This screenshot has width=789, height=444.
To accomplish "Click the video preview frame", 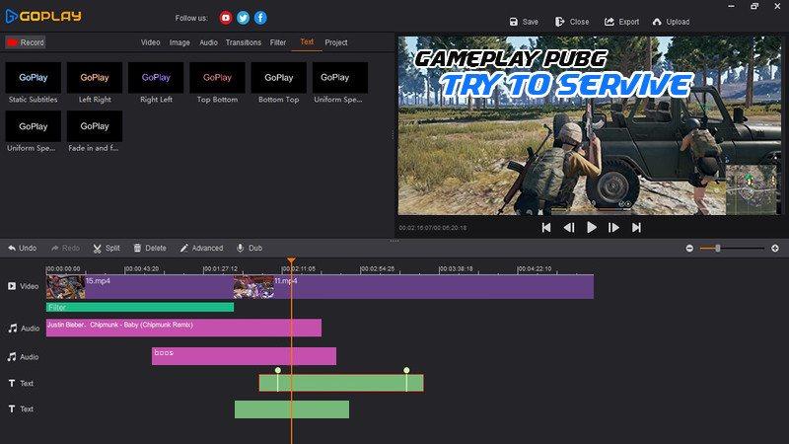I will (590, 125).
